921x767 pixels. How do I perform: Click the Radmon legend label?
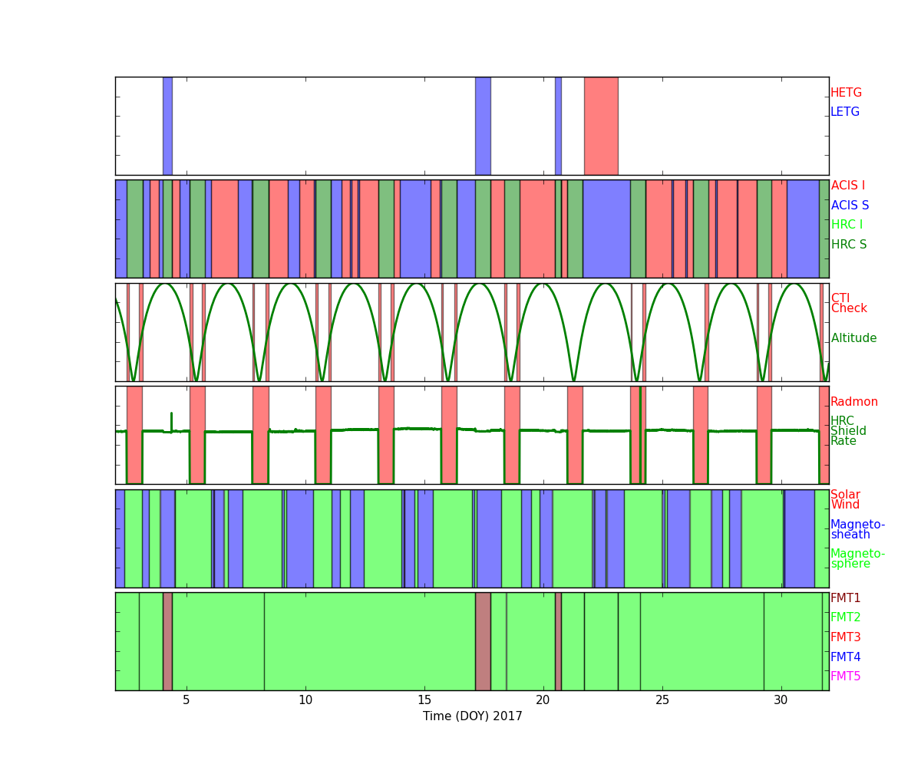coord(854,402)
